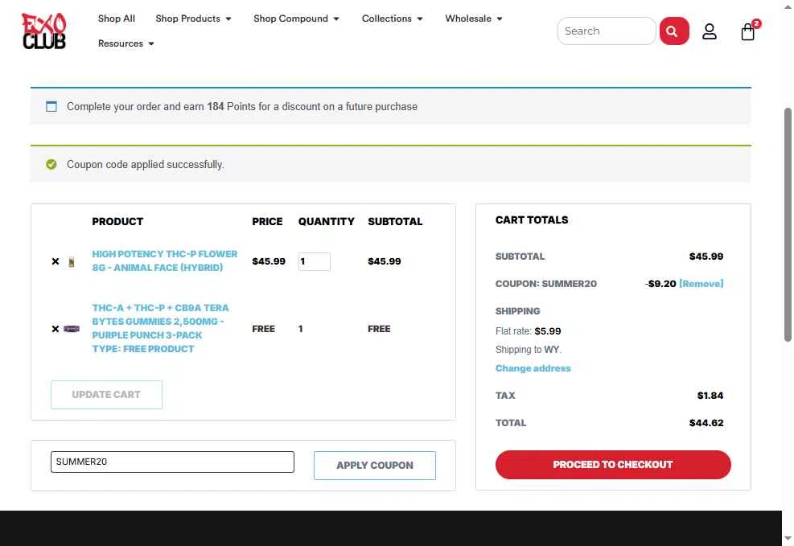Open the shopping bag cart icon
Viewport: 794px width, 546px height.
747,32
